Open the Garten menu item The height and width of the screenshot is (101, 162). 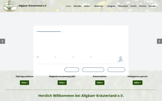(x=133, y=6)
